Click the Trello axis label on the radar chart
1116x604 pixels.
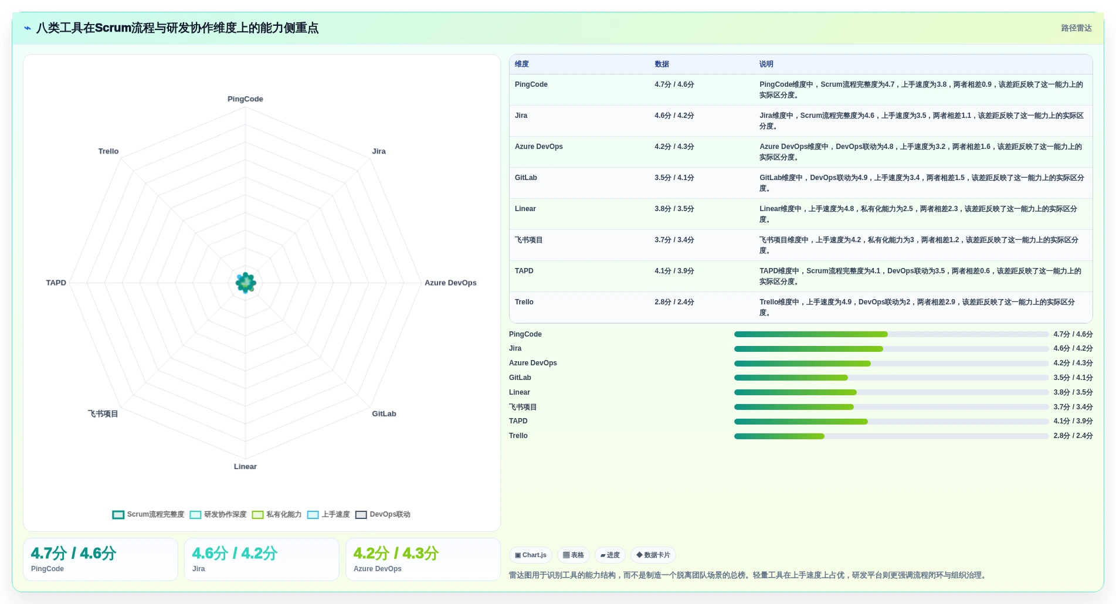(x=108, y=151)
